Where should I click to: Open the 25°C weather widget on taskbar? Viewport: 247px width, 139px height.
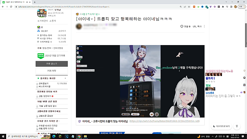click(x=203, y=137)
